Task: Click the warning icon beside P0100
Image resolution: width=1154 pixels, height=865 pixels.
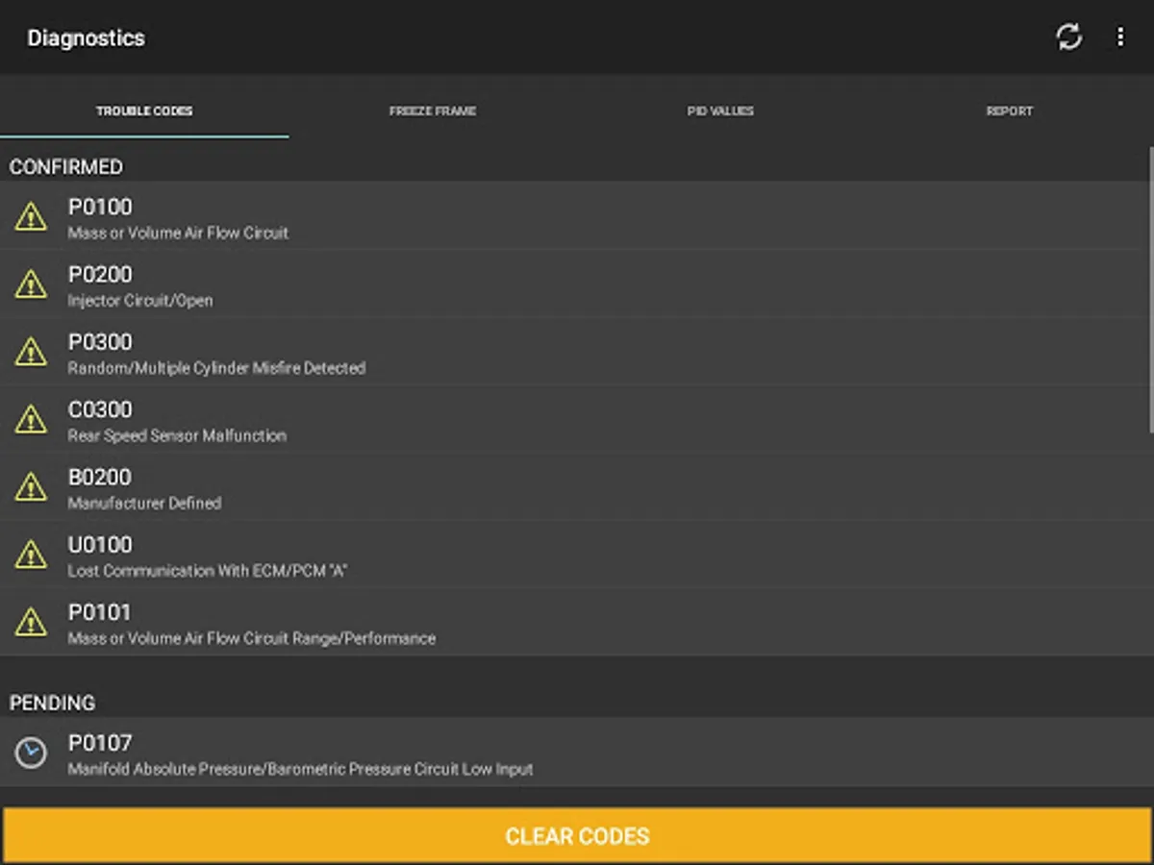Action: point(31,216)
